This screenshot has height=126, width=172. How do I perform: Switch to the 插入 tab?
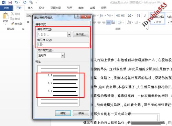[x=30, y=8]
